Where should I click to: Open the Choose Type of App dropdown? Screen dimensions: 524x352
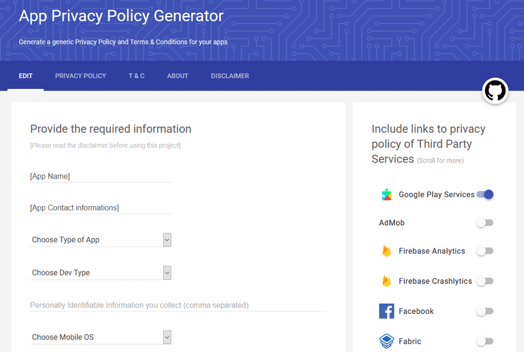[x=101, y=239]
